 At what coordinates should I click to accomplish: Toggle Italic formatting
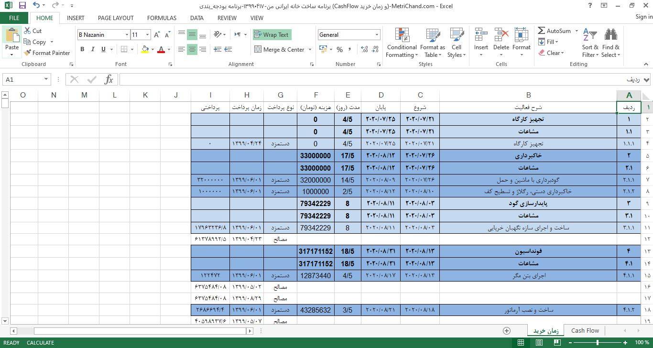click(x=93, y=49)
